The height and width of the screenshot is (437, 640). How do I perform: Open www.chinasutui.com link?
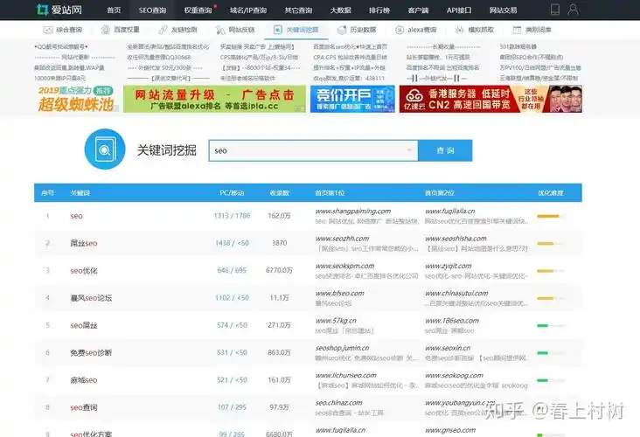[456, 293]
